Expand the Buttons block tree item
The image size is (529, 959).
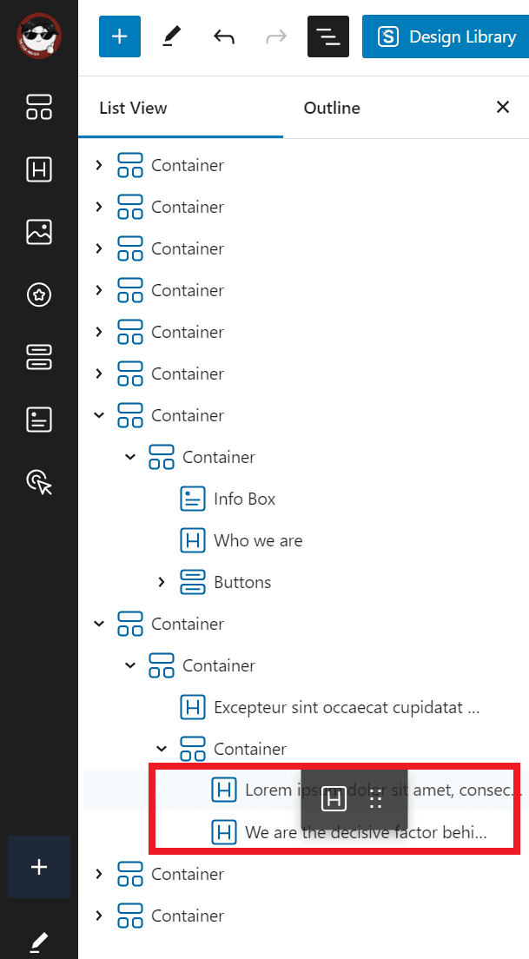pyautogui.click(x=162, y=582)
